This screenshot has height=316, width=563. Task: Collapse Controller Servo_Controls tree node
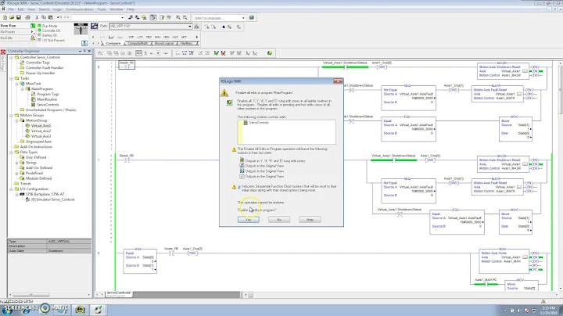11,57
